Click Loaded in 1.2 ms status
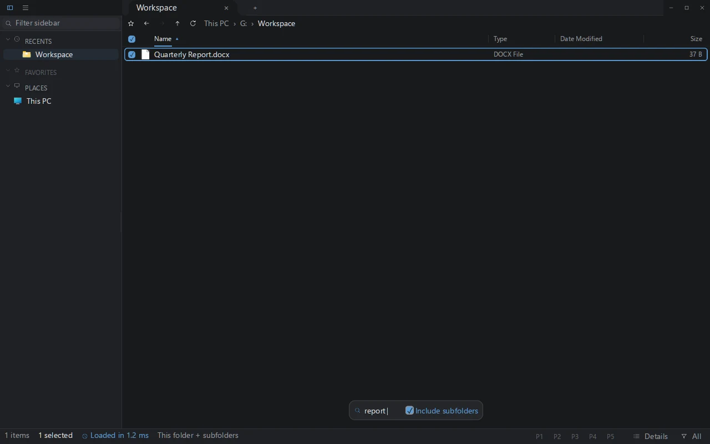This screenshot has height=444, width=710. pos(115,436)
